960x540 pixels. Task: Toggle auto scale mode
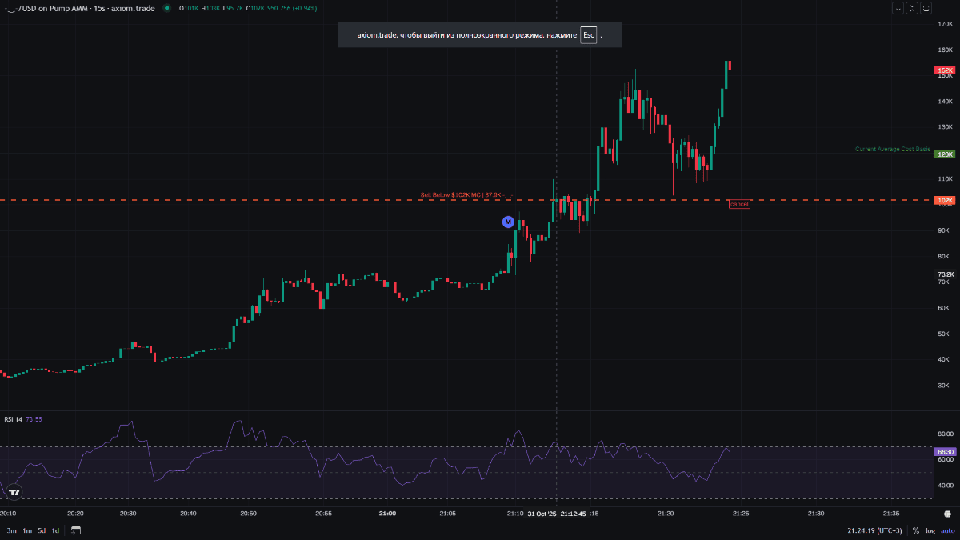946,530
